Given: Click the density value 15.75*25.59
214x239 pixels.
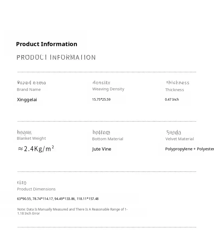Looking at the screenshot, I should [101, 100].
